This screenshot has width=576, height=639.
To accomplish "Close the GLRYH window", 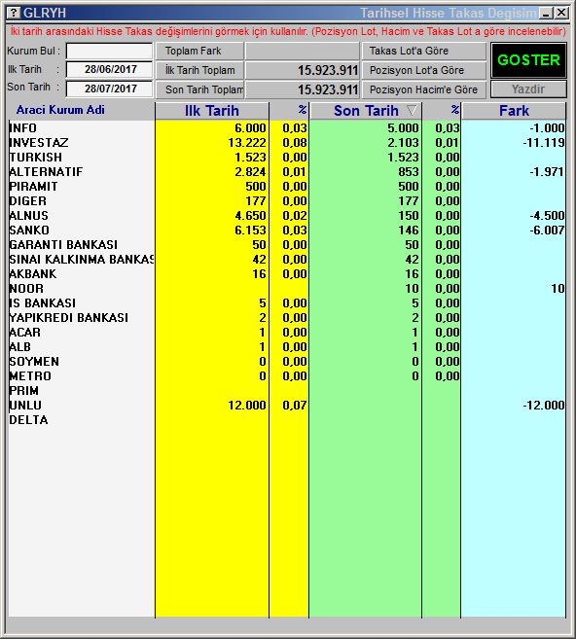I will pyautogui.click(x=561, y=13).
